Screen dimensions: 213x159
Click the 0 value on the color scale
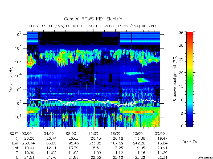point(182,126)
